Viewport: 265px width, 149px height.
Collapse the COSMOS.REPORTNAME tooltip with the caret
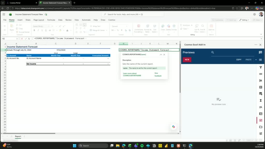(x=161, y=55)
